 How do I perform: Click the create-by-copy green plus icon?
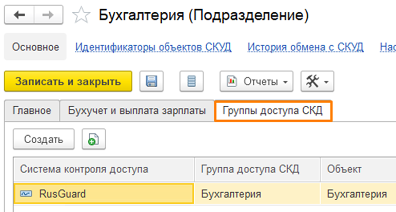click(93, 139)
